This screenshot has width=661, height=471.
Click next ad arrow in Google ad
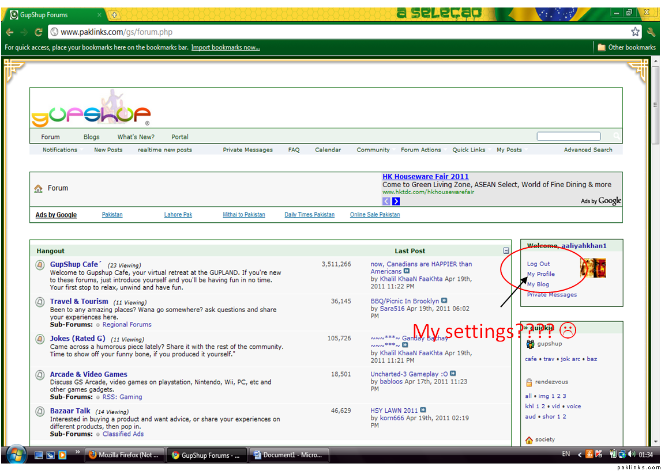[x=396, y=201]
